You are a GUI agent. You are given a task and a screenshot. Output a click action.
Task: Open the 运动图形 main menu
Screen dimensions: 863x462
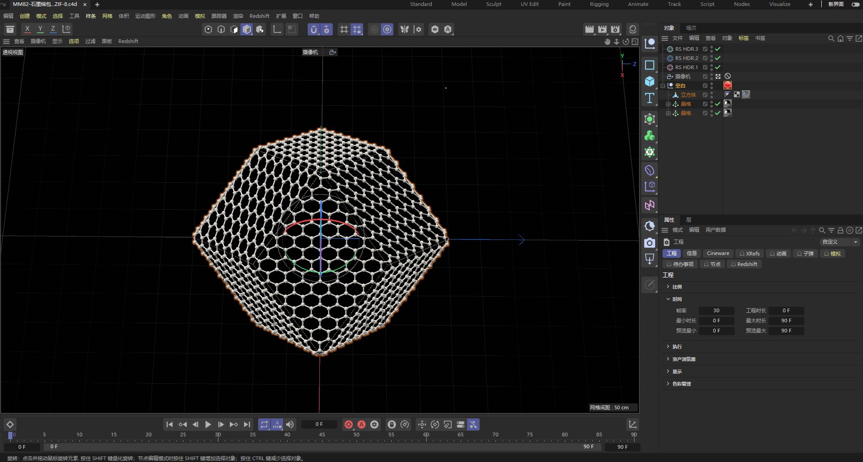tap(145, 16)
